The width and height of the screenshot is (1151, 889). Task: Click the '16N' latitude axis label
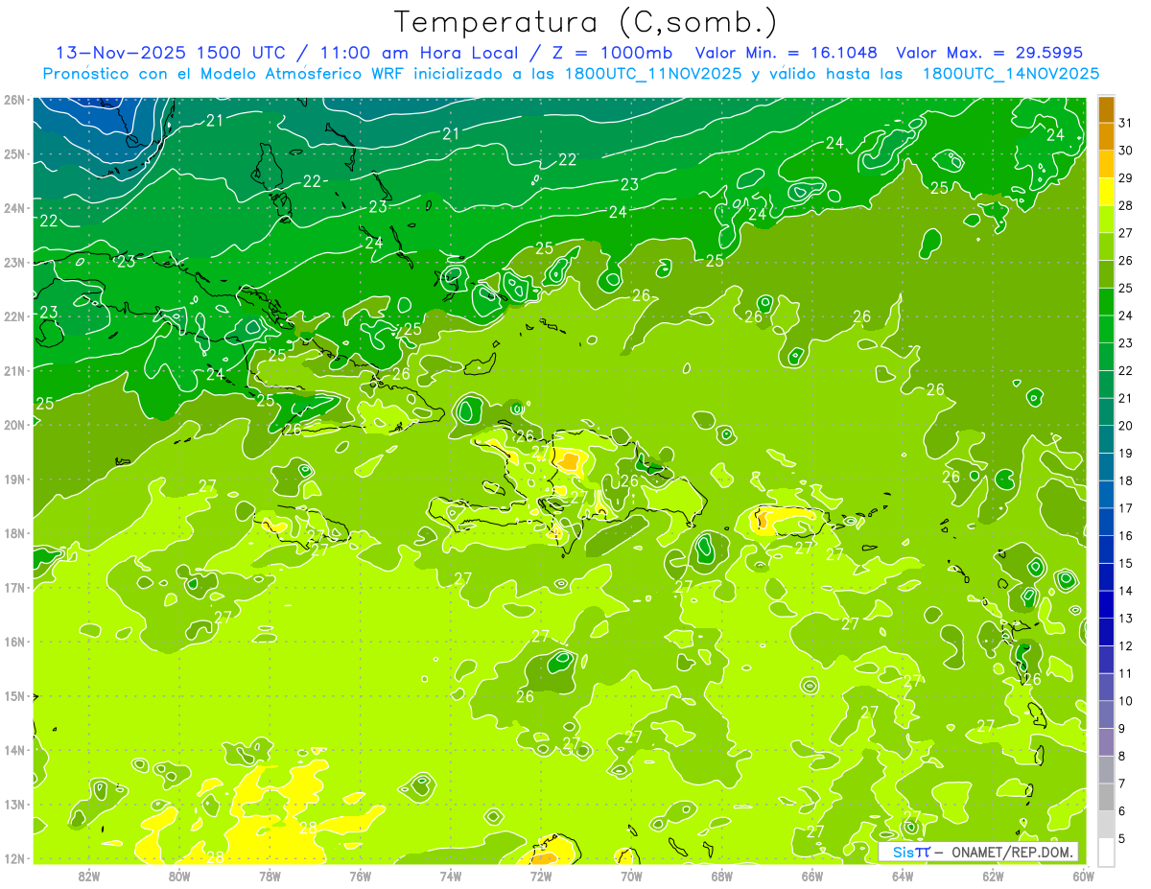click(x=13, y=642)
